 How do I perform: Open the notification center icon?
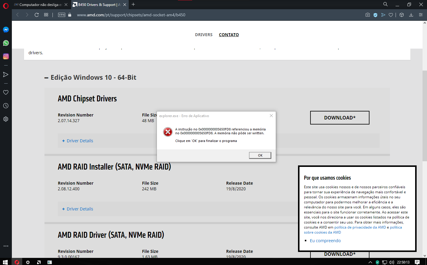417,262
